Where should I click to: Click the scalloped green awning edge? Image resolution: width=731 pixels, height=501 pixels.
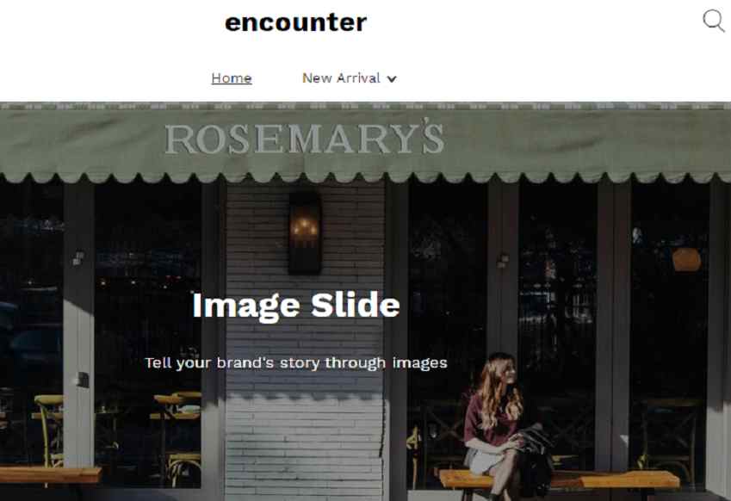(365, 177)
